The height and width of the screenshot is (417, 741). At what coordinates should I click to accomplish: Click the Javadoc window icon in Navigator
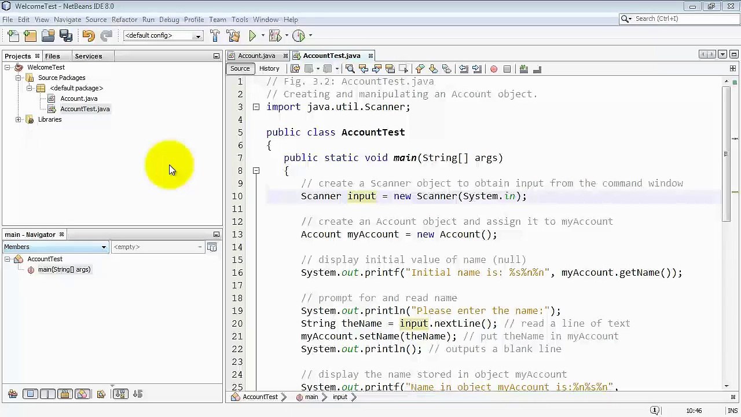212,247
